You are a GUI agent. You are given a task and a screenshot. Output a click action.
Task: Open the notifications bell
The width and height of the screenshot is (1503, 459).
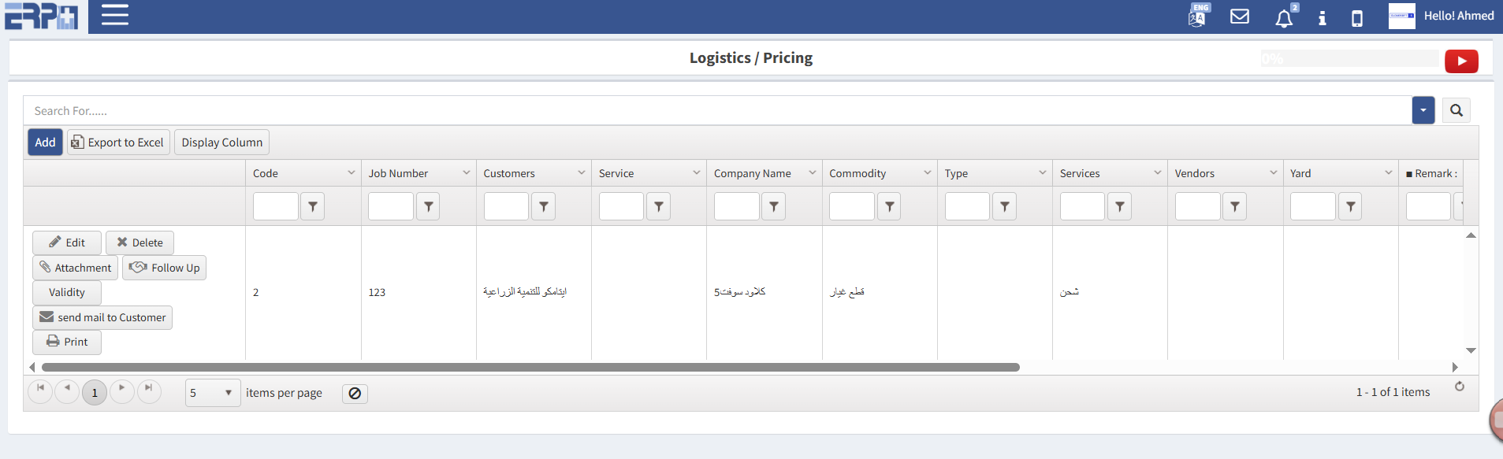(1284, 18)
